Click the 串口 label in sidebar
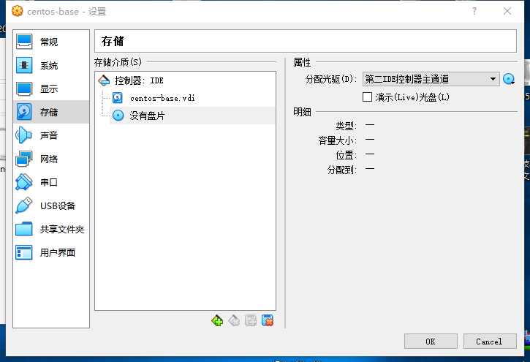 (49, 182)
